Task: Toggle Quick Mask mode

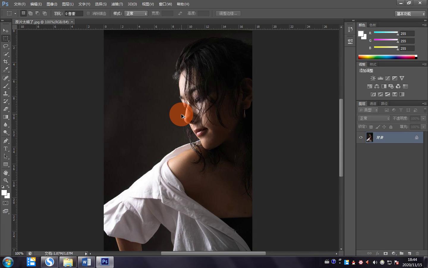Action: (6, 203)
